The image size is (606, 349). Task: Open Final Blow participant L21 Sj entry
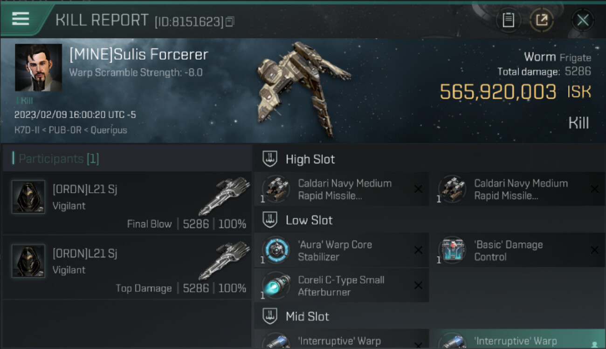point(127,203)
